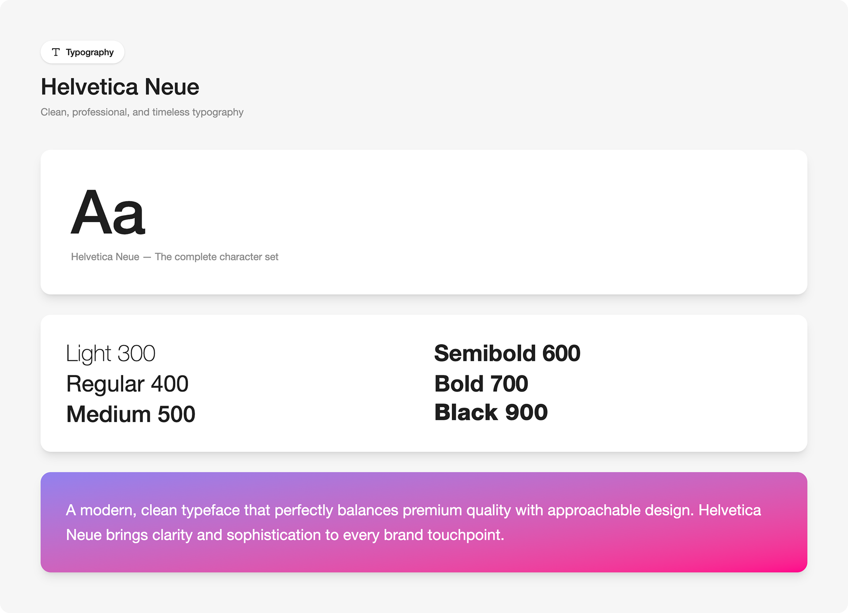Choose the "Black 900" weight sample
848x613 pixels.
pos(491,412)
